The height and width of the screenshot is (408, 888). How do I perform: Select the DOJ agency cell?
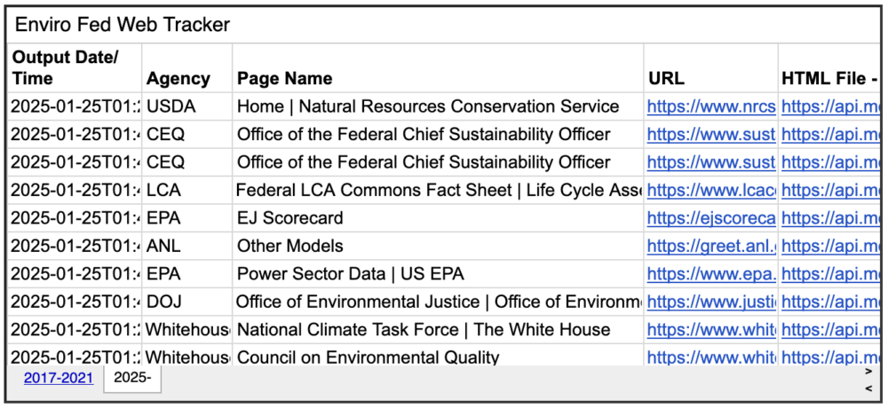coord(186,302)
